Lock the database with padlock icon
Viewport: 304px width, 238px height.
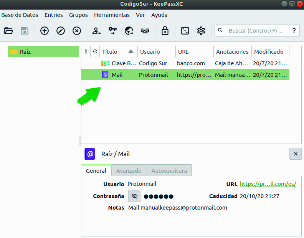click(165, 31)
